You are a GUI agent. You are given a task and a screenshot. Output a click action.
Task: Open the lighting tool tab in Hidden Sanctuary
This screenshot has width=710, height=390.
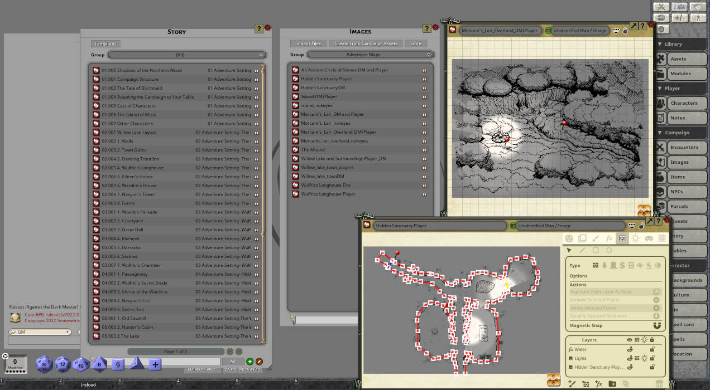pyautogui.click(x=635, y=238)
